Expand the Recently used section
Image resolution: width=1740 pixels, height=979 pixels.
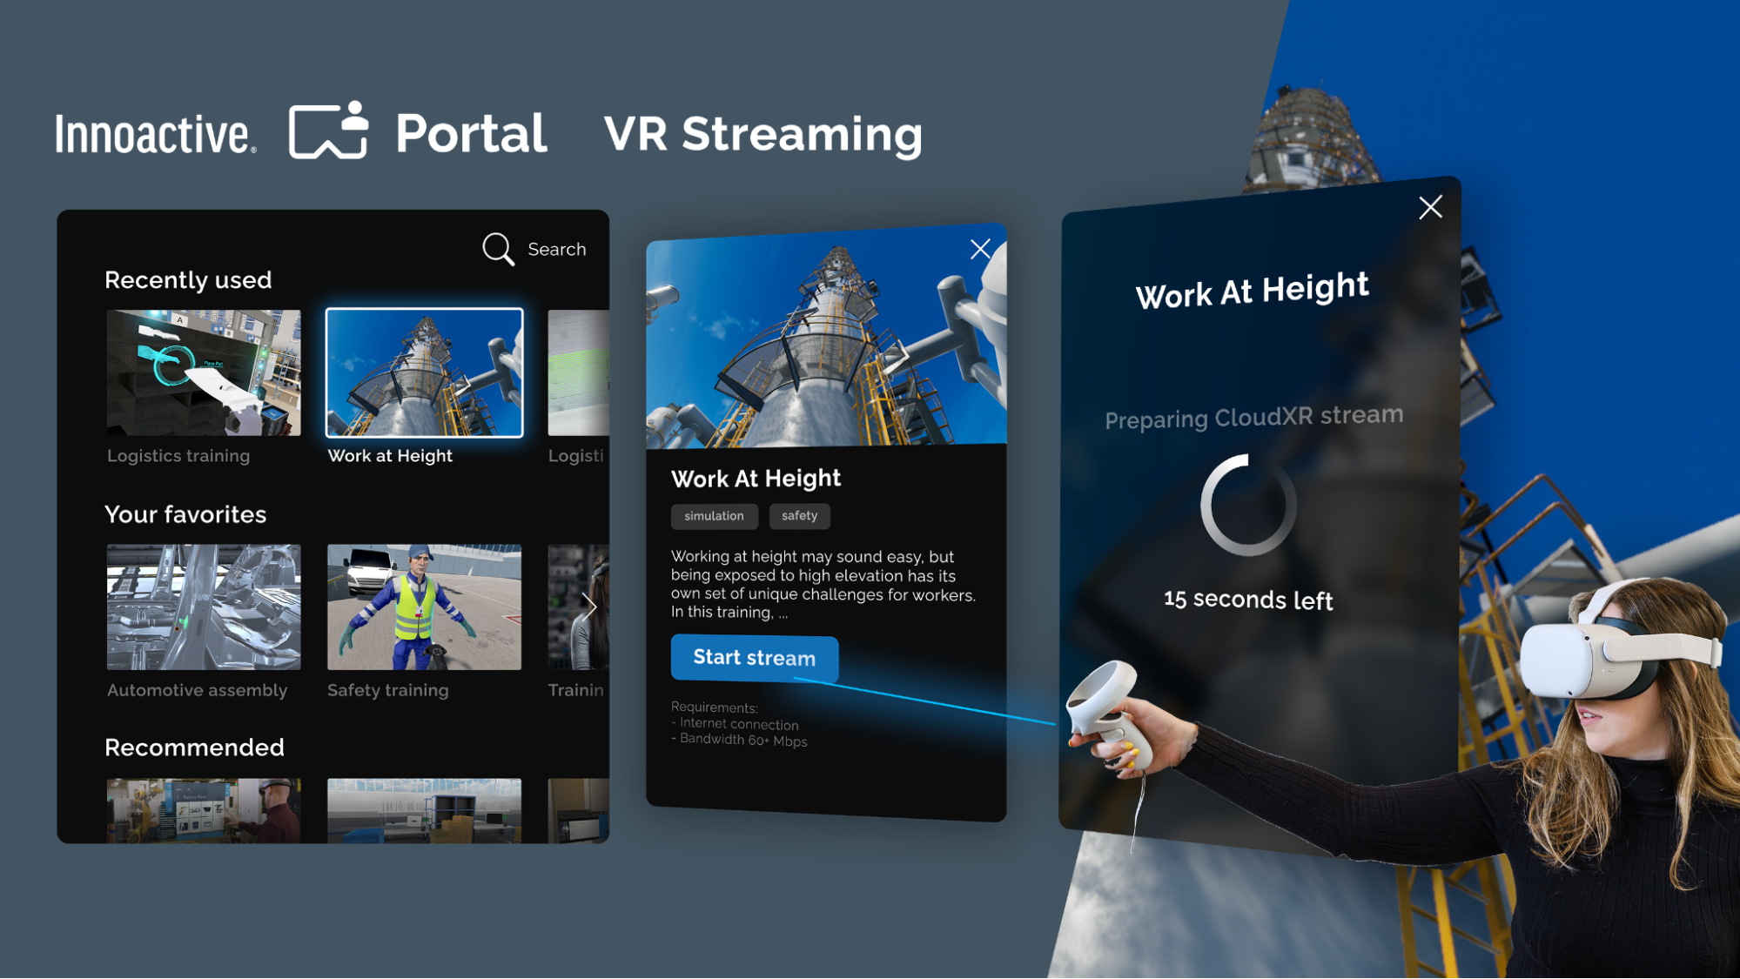point(188,278)
